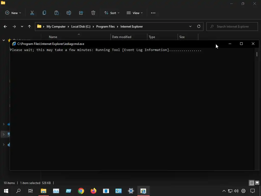
Task: Open the See more ellipsis menu
Action: 153,13
